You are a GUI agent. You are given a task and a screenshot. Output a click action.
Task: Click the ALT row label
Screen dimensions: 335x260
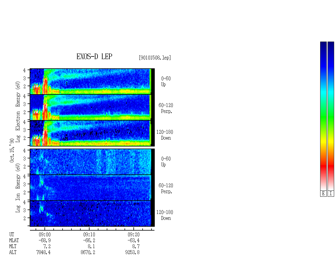point(13,253)
